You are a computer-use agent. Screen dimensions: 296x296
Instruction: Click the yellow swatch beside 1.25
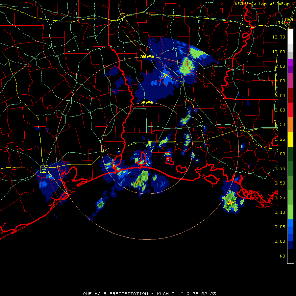(290, 139)
